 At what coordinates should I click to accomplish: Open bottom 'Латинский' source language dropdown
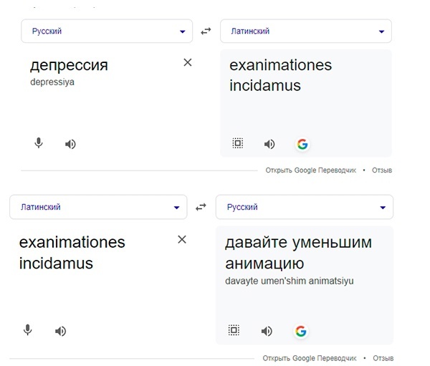[98, 207]
